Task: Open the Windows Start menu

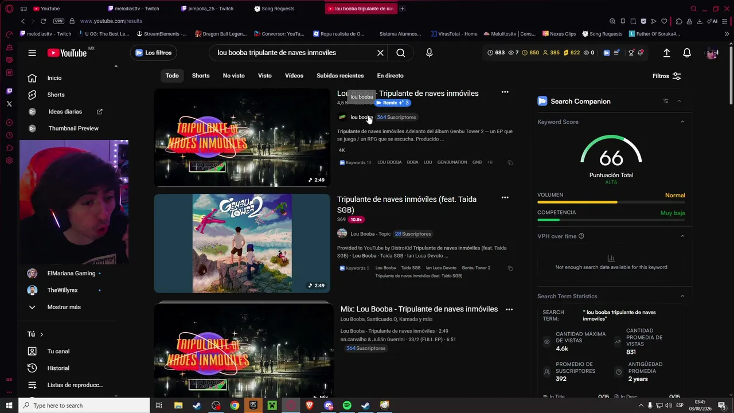Action: (9, 406)
